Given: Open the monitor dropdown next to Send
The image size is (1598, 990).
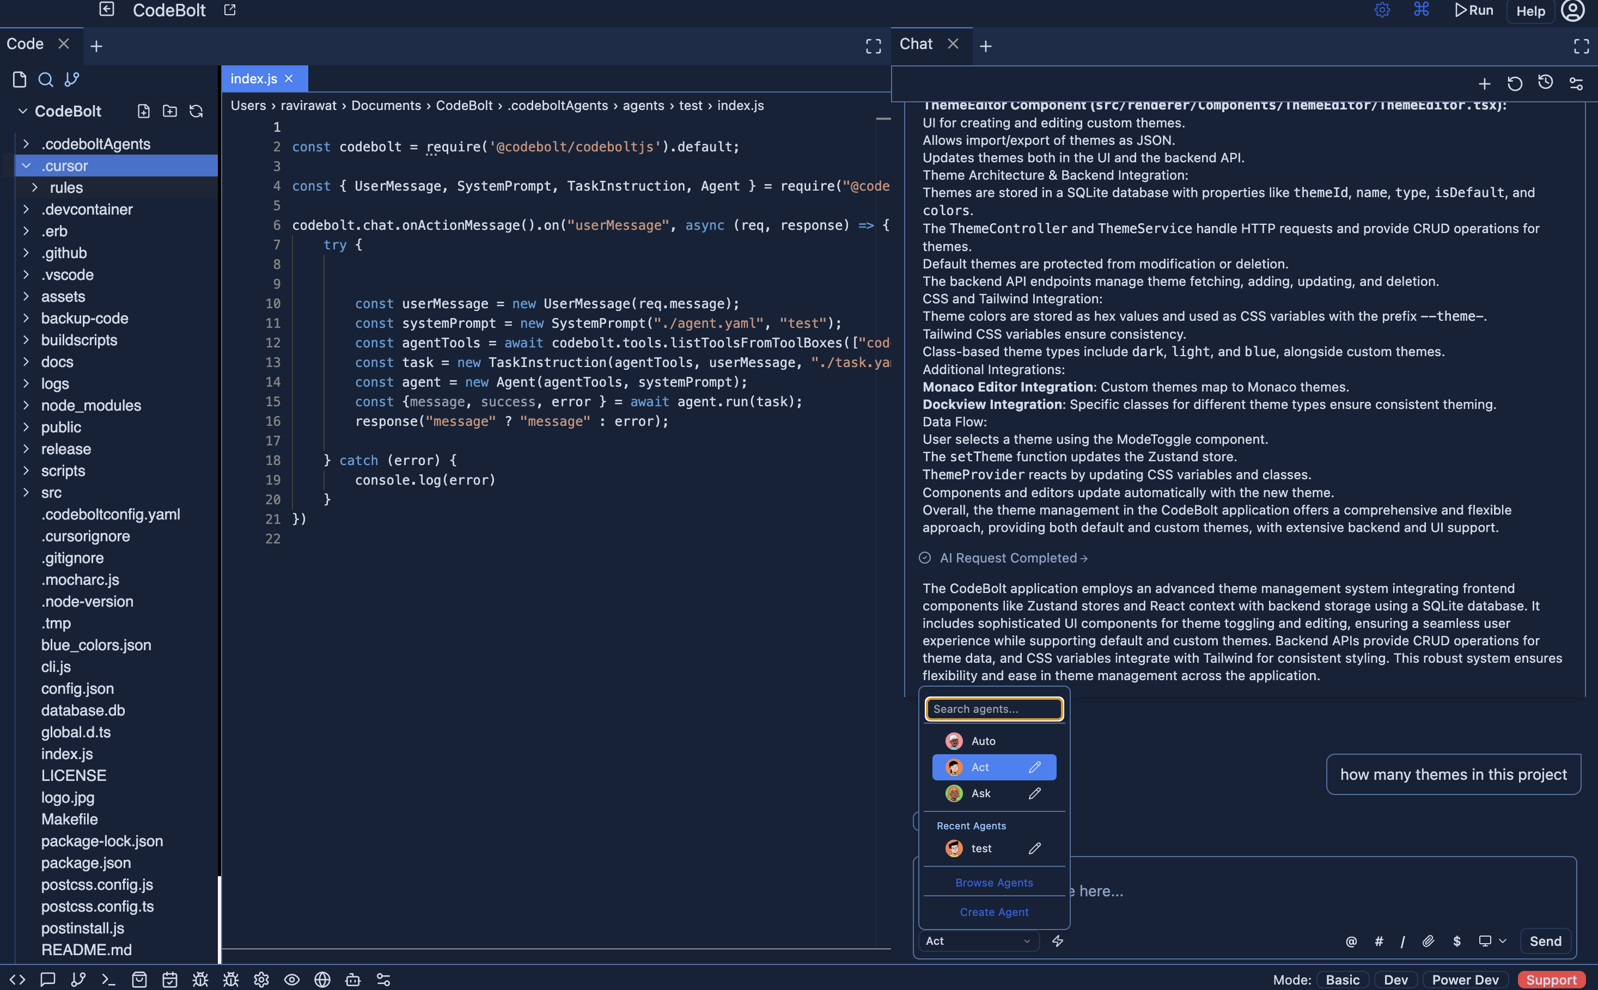Looking at the screenshot, I should point(1492,941).
